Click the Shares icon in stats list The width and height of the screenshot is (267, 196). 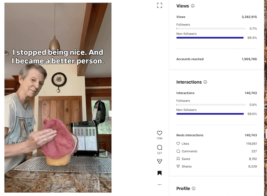178,166
